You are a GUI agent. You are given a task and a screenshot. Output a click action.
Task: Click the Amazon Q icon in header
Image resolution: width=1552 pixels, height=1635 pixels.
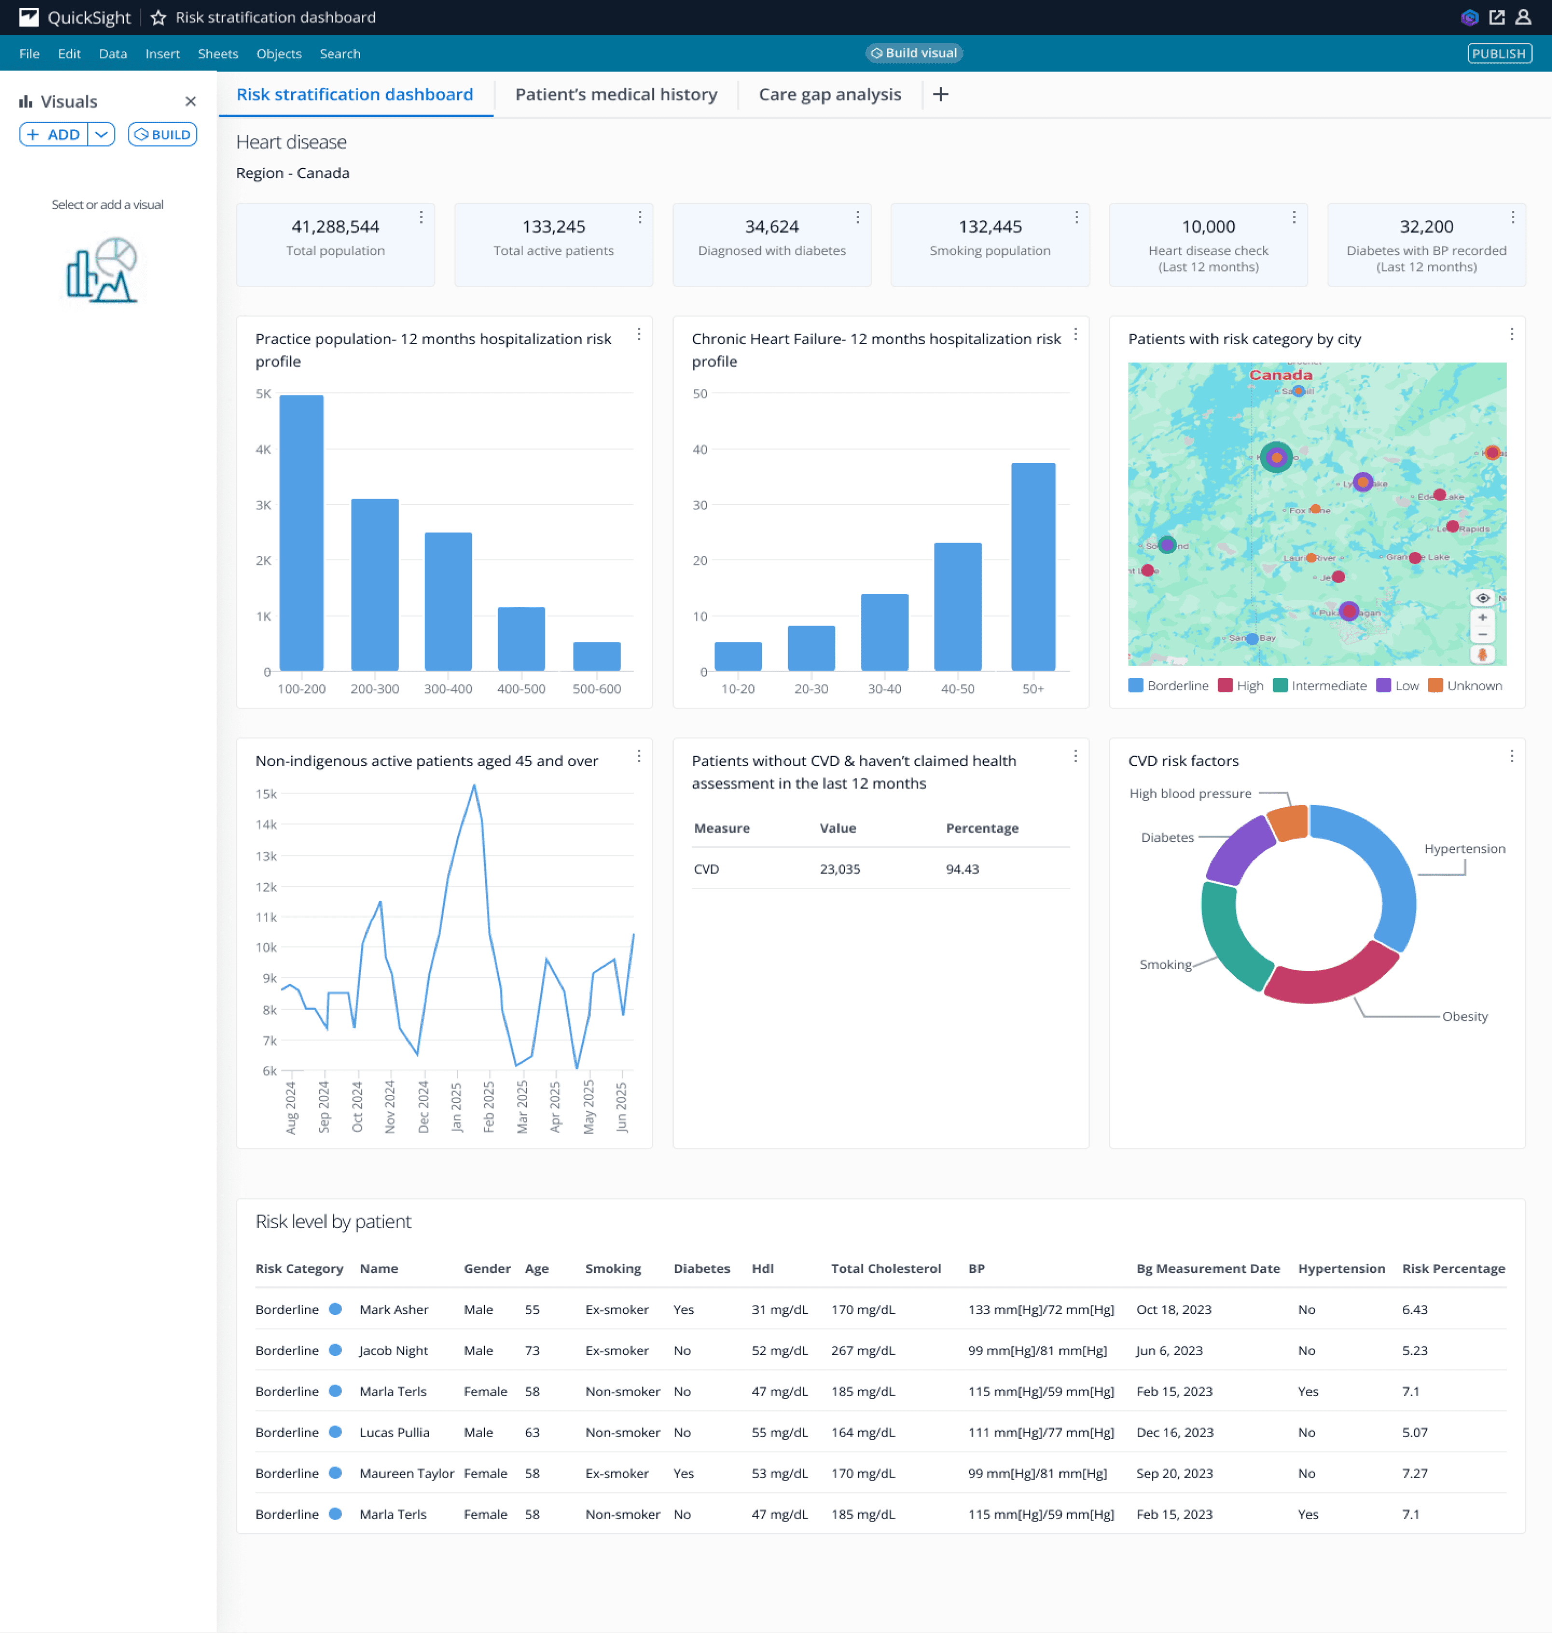coord(1469,17)
